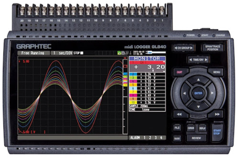
Task: Hit the SPAN/TRACE POSITION key
Action: 212,48
